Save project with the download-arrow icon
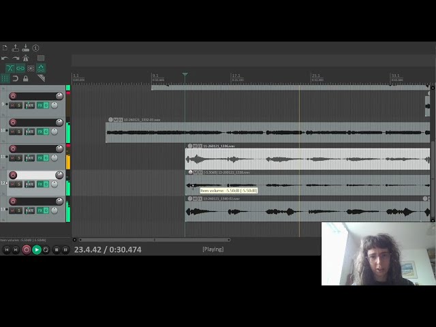The image size is (436, 327). [x=26, y=48]
